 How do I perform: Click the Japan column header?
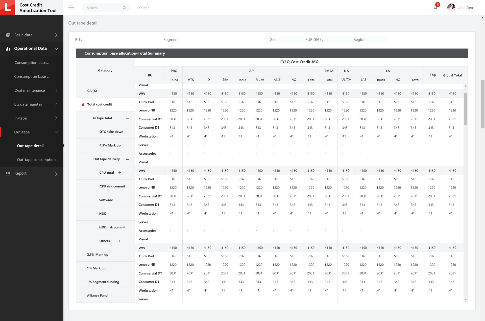(260, 79)
